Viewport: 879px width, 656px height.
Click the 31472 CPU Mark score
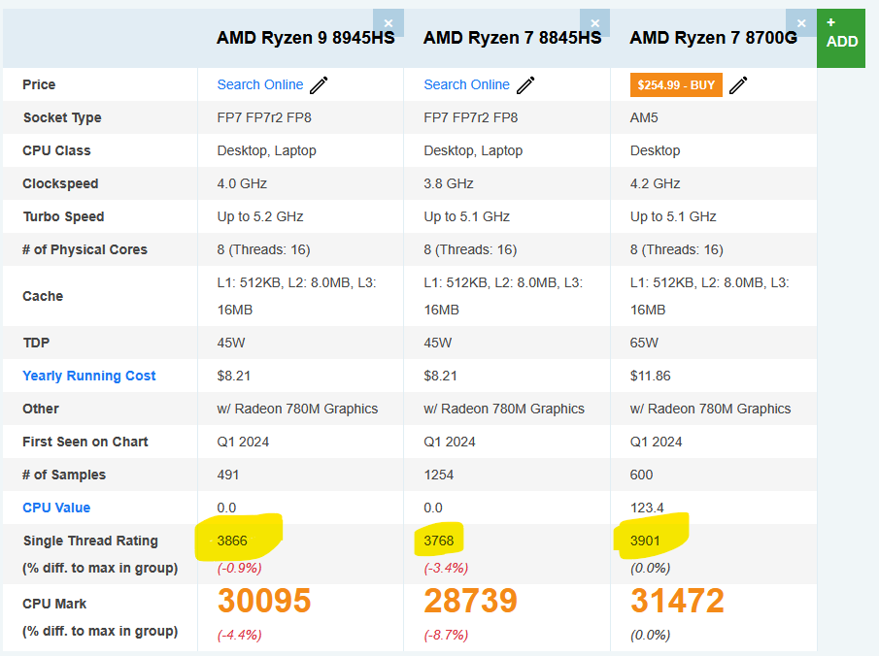[677, 601]
